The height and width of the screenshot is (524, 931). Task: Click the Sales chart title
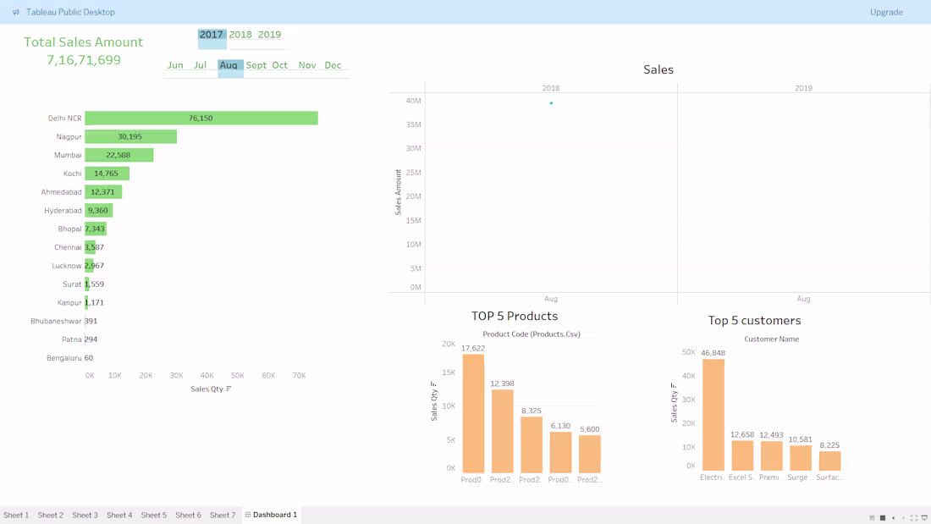658,69
